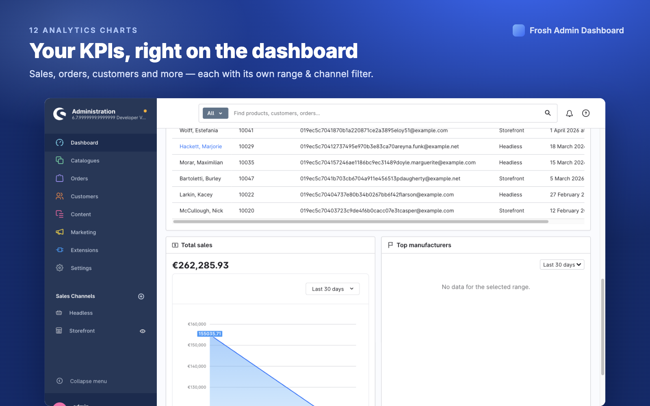Open Top manufacturers Last 30 days select
This screenshot has width=650, height=406.
pyautogui.click(x=562, y=265)
